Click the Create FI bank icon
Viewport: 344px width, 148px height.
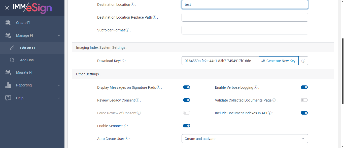8,23
